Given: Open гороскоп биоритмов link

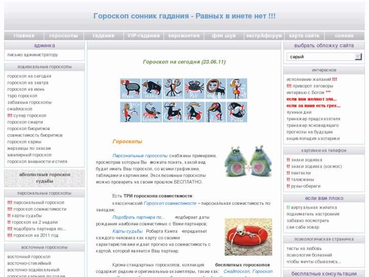Looking at the screenshot, I should [x=28, y=129].
